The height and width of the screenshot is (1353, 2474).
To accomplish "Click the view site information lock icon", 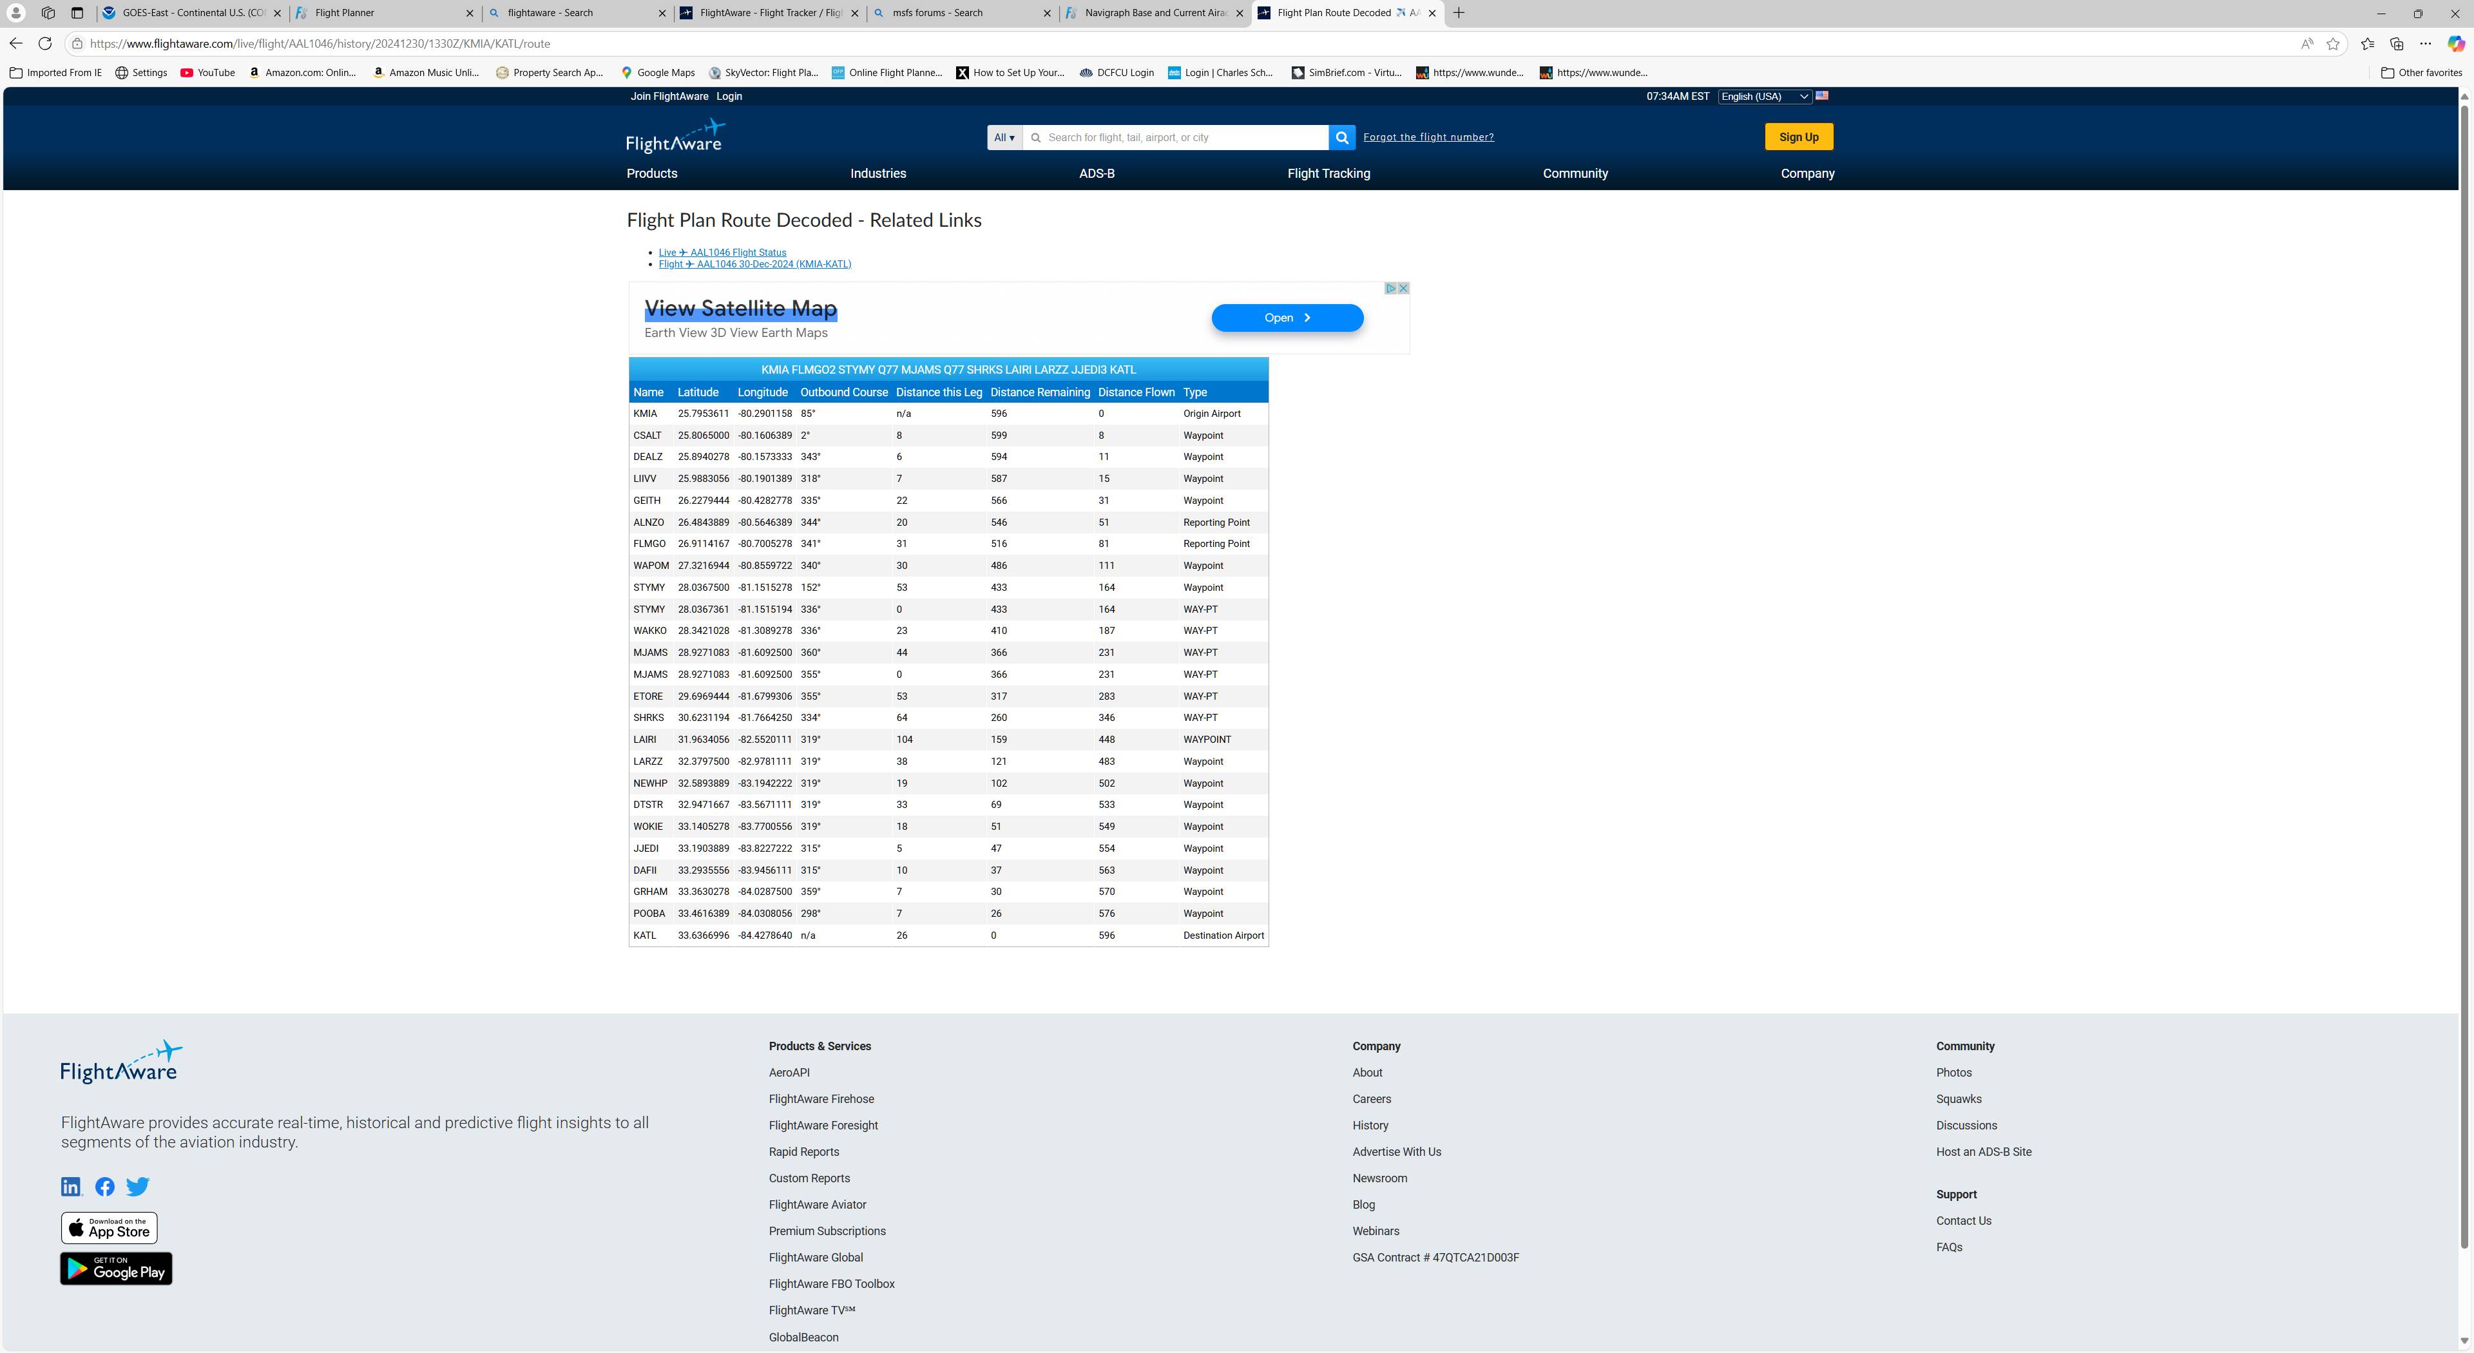I will [78, 43].
